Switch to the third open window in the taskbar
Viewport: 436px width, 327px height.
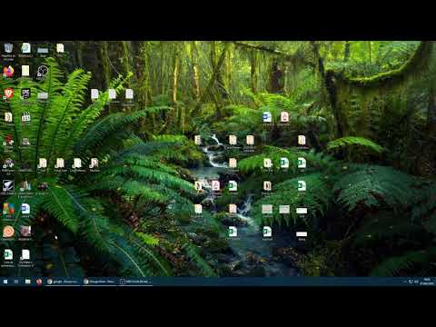coord(135,282)
